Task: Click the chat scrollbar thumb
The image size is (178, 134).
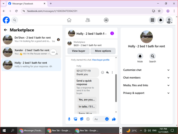Action: pos(116,88)
